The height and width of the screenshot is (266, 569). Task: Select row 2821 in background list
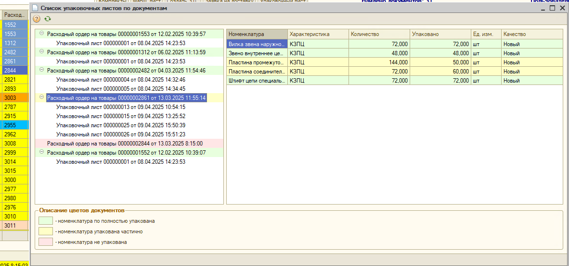[x=15, y=79]
